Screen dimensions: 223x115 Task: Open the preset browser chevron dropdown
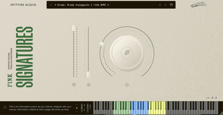[50, 5]
